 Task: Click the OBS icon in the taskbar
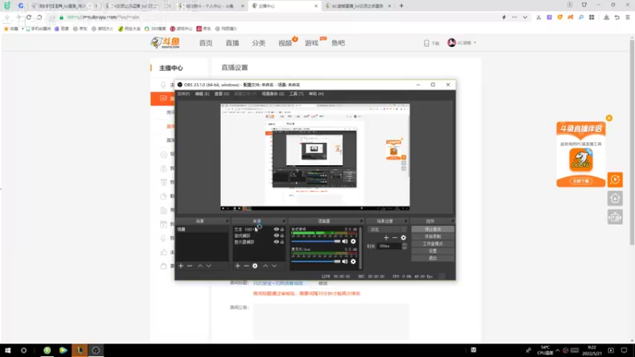(x=95, y=351)
